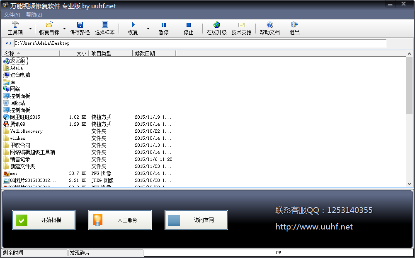Expand the 工具箱 dropdown arrow

[x=30, y=29]
